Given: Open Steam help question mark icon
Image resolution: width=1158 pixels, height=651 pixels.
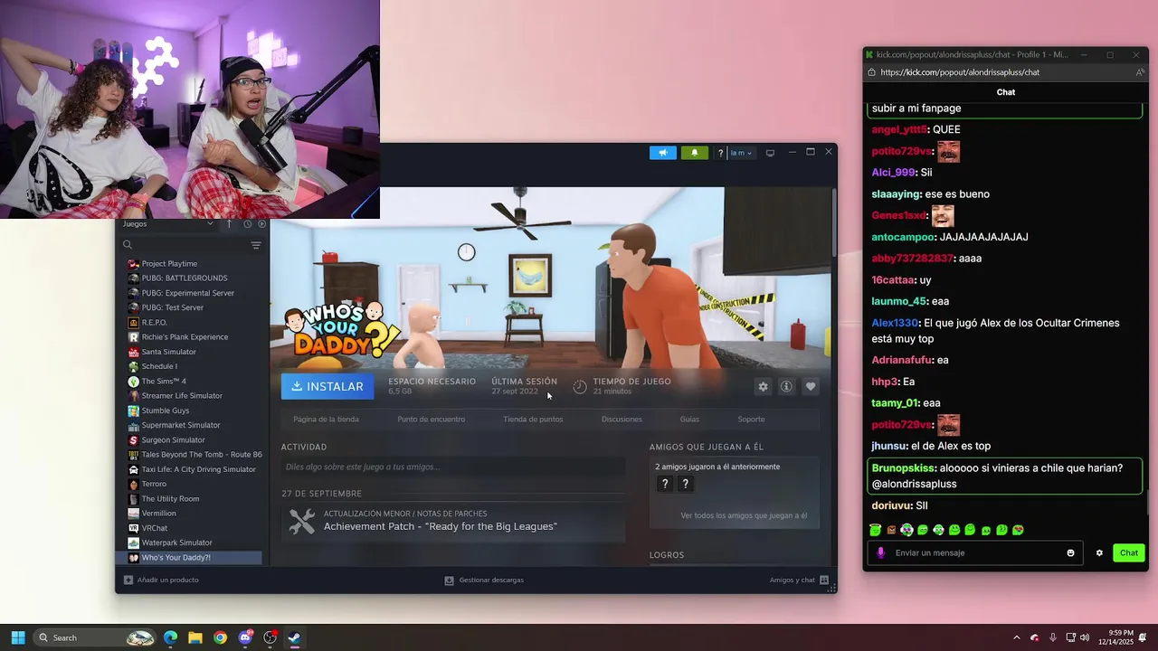Looking at the screenshot, I should point(720,153).
